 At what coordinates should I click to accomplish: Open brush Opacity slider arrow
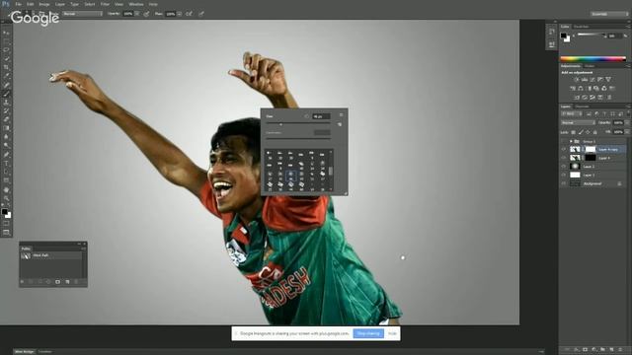click(x=136, y=14)
